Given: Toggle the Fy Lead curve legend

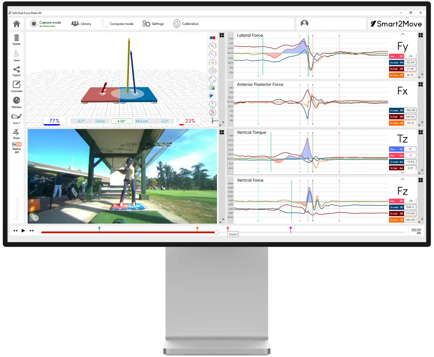Looking at the screenshot, I should [x=396, y=63].
